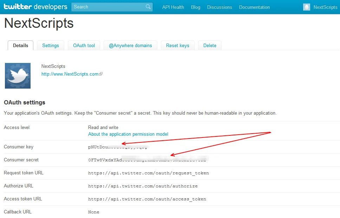Image resolution: width=340 pixels, height=218 pixels.
Task: Click the NextScripts app bird icon
Action: tap(18, 76)
